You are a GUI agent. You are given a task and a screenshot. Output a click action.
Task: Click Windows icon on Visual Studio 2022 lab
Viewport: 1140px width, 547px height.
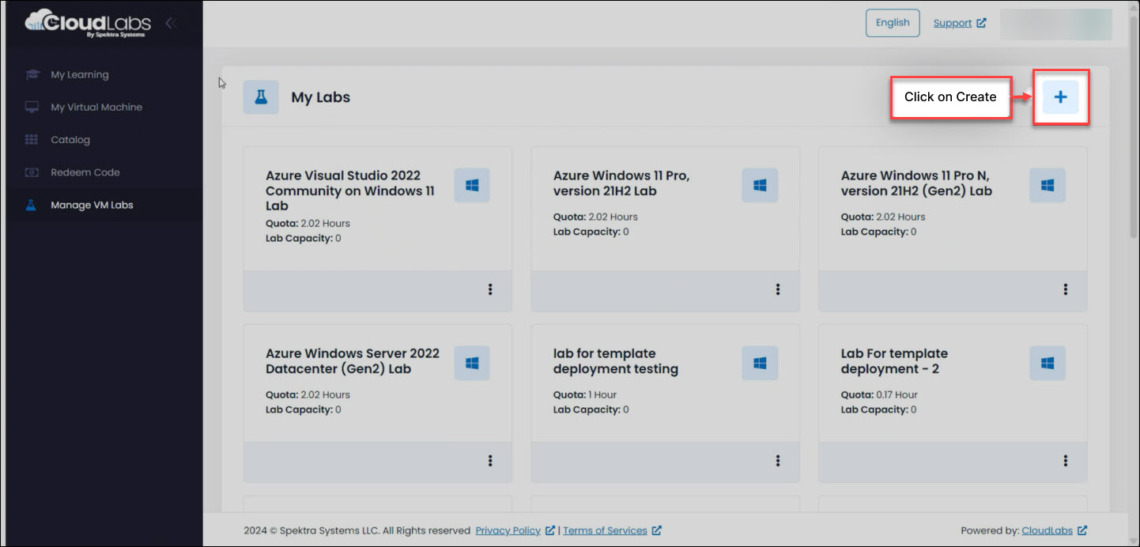[x=472, y=186]
